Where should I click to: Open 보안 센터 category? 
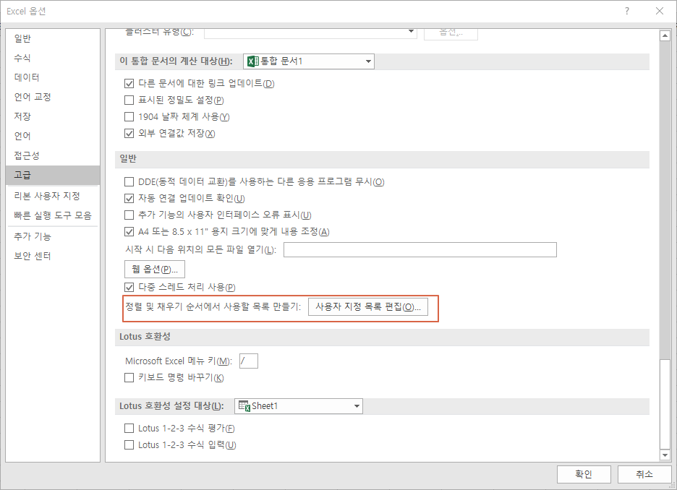point(53,256)
